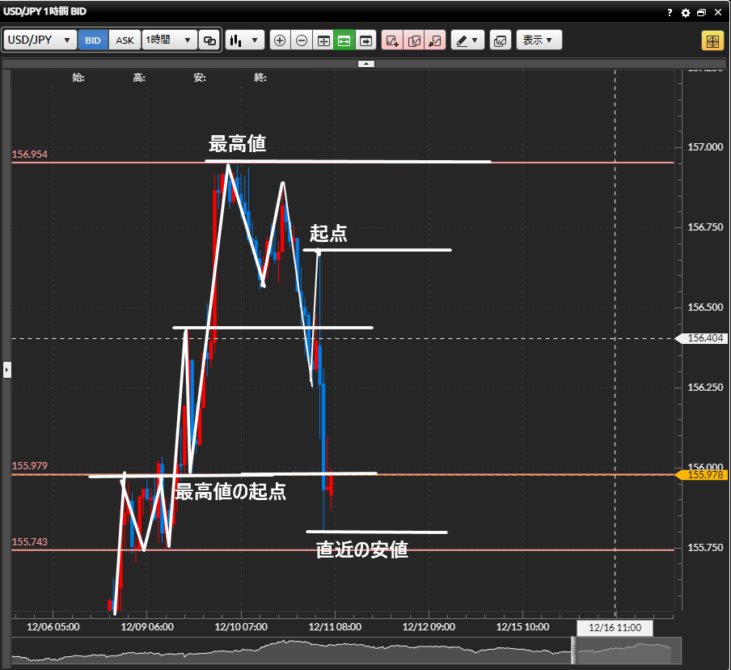Click the scroll-to-latest arrow icon

(x=365, y=40)
